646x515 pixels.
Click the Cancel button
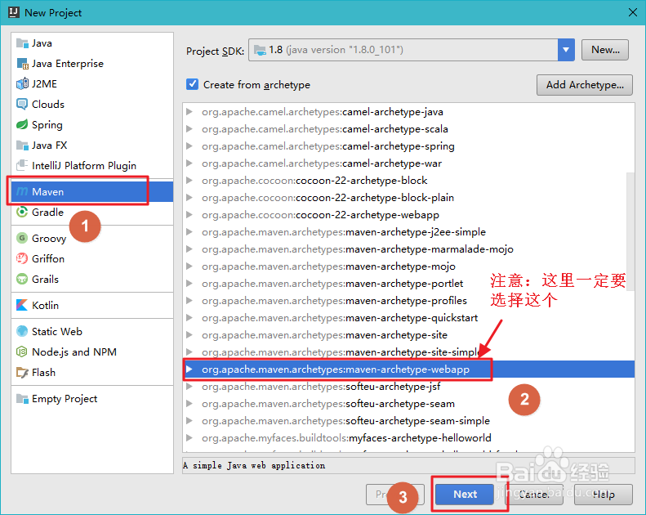534,494
